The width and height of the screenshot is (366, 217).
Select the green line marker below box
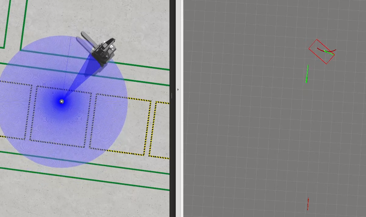point(307,74)
